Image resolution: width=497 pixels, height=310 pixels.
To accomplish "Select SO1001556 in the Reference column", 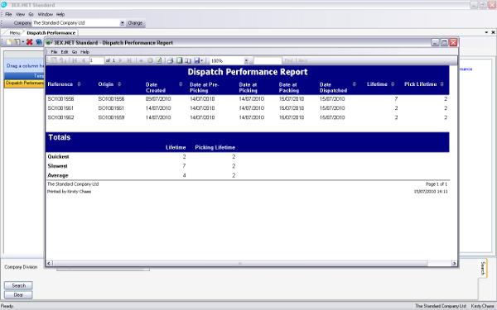I will [60, 99].
